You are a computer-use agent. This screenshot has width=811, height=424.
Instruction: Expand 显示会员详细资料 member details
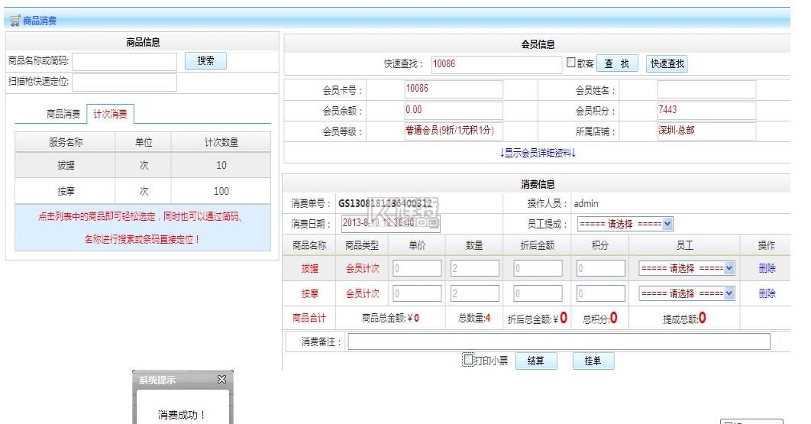(x=538, y=153)
